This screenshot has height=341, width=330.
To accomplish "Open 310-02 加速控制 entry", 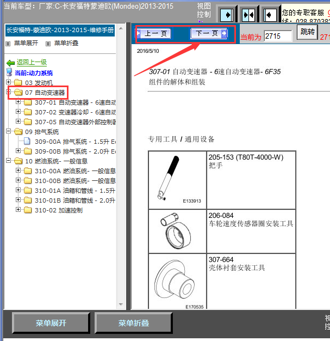I will [x=59, y=210].
